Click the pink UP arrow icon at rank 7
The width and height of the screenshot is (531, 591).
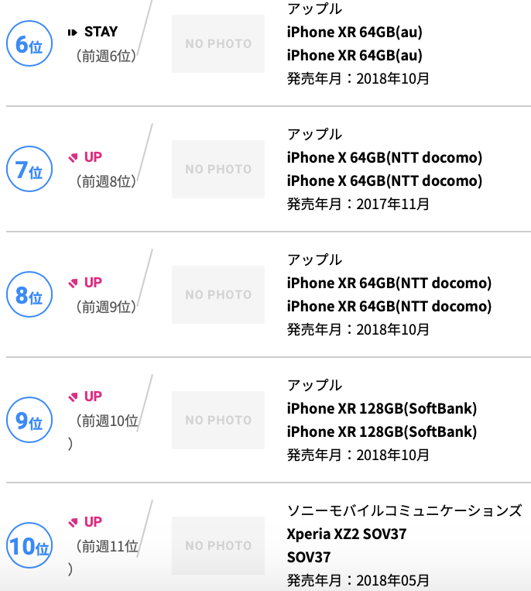pos(73,157)
